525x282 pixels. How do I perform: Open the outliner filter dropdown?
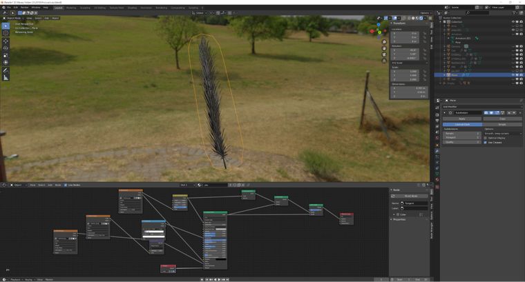point(515,12)
